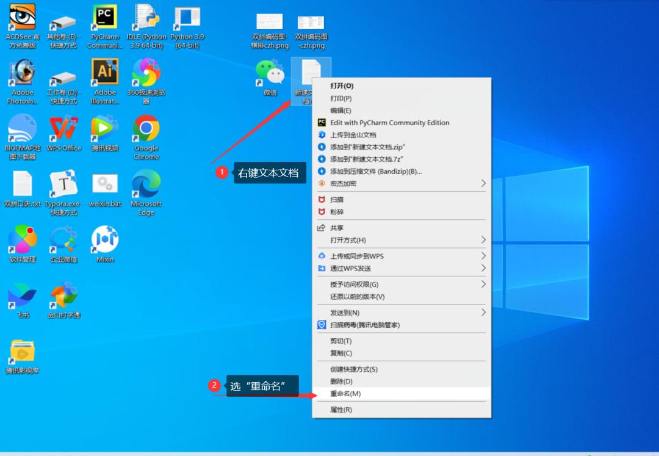Click the 微信 (WeChat) desktop icon

[x=270, y=73]
